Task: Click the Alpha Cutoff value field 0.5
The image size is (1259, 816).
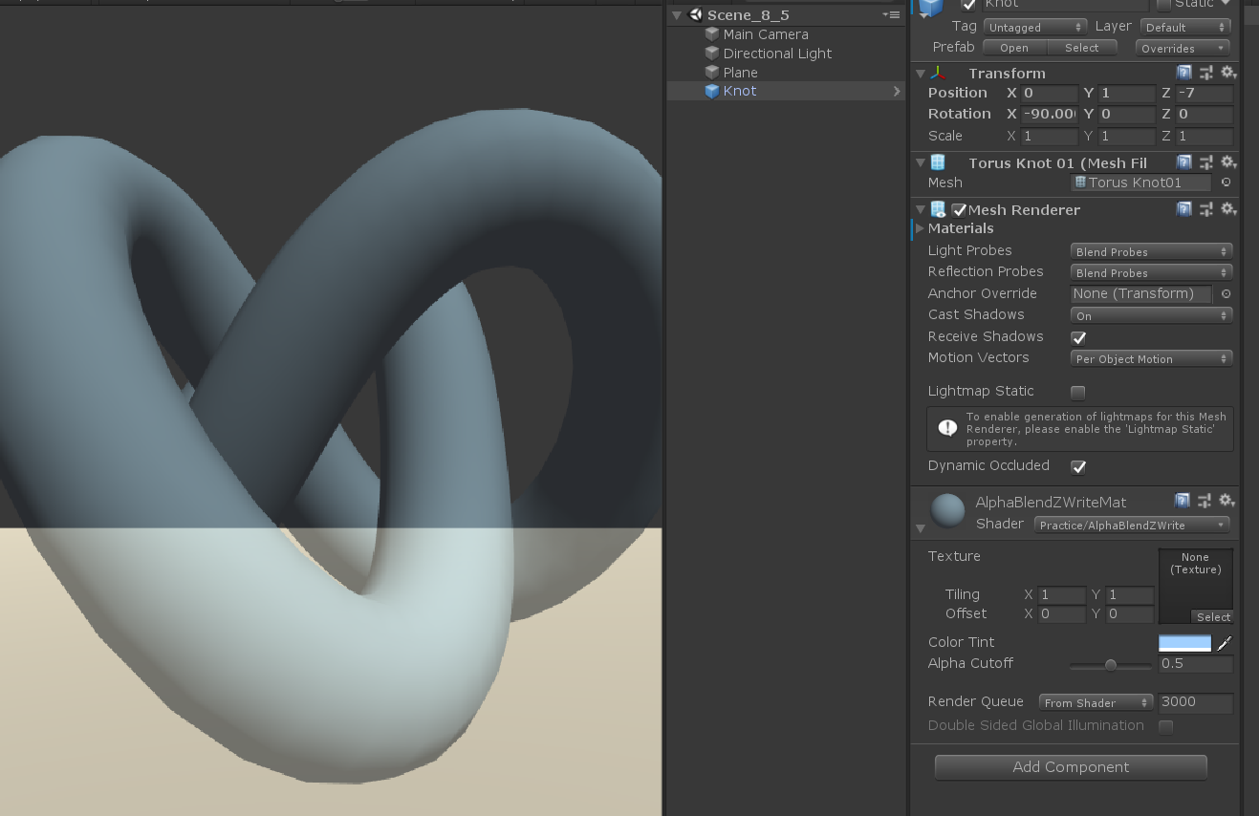Action: (x=1195, y=664)
